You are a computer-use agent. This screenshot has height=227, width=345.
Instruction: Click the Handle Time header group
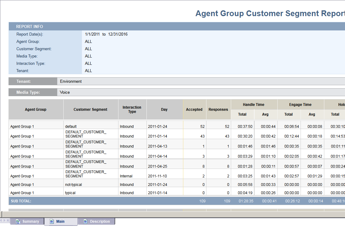pos(254,105)
